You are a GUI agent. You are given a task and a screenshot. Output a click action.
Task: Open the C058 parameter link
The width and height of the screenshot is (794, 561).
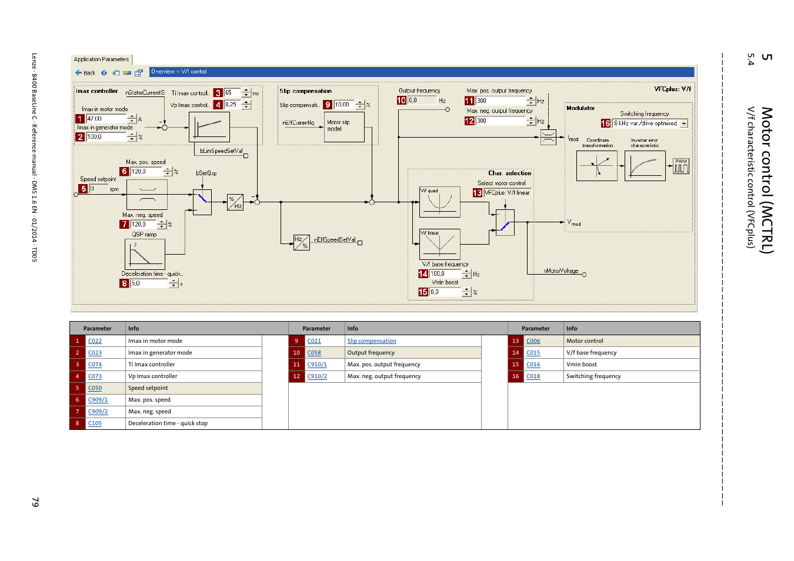pyautogui.click(x=314, y=353)
